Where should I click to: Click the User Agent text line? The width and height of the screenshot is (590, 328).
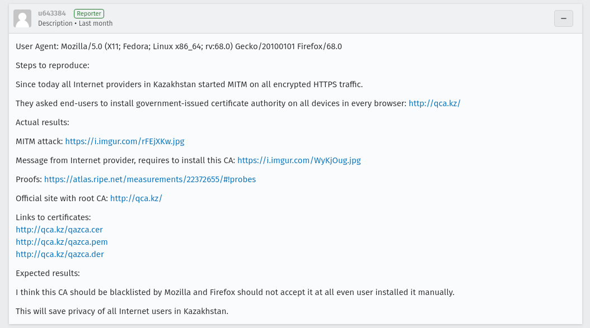(179, 46)
